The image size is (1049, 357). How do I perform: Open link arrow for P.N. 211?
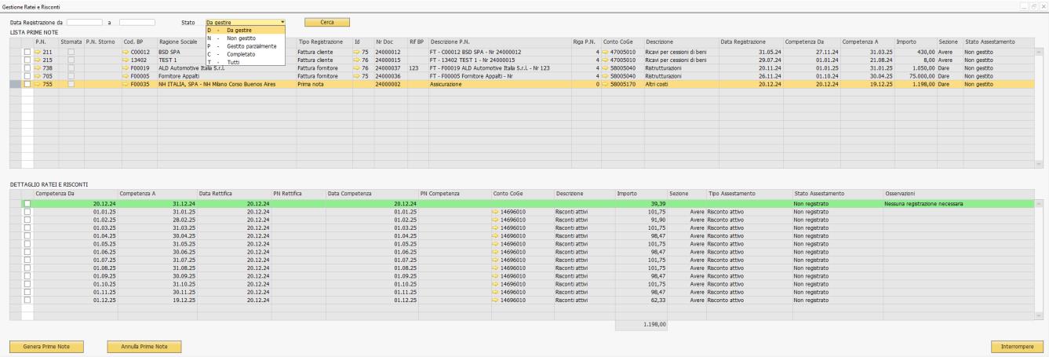[37, 52]
